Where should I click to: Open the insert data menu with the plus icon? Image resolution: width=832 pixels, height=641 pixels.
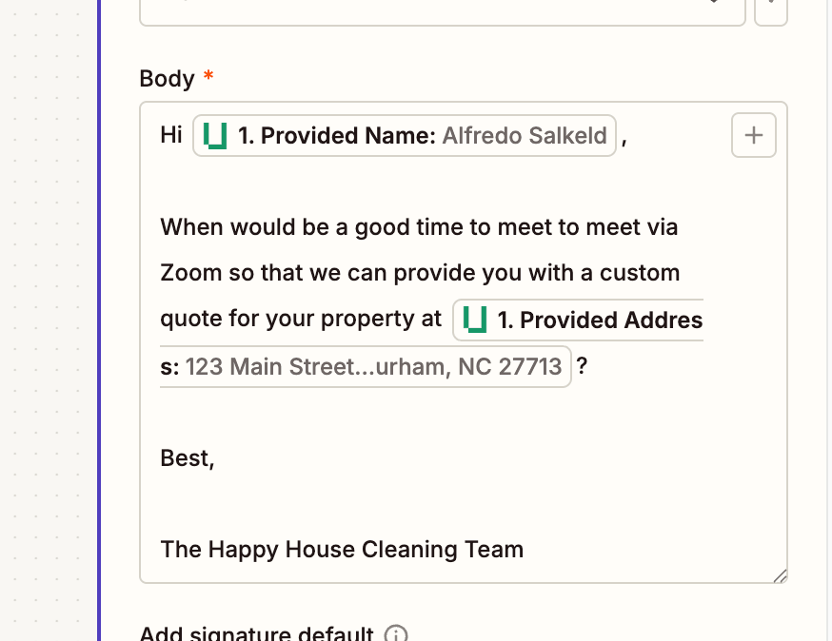coord(753,135)
